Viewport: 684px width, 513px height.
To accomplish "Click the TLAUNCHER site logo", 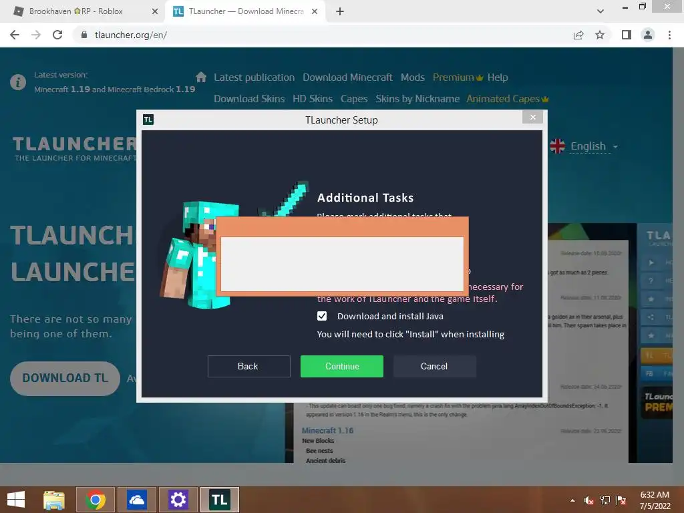I will (x=74, y=148).
